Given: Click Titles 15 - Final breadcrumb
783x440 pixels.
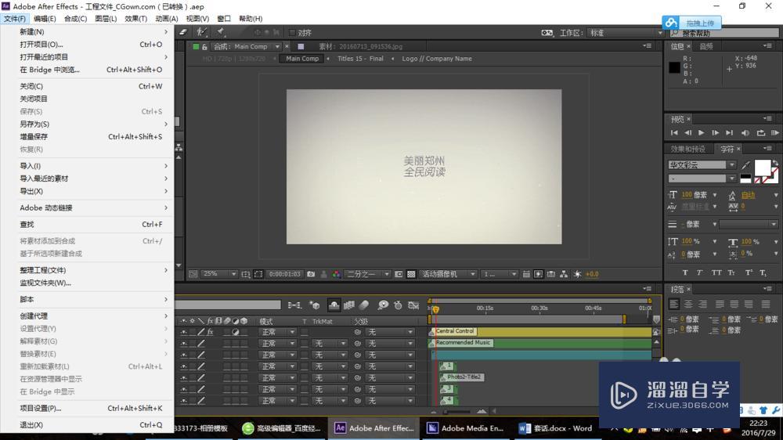Looking at the screenshot, I should pyautogui.click(x=360, y=59).
